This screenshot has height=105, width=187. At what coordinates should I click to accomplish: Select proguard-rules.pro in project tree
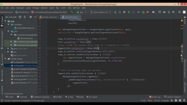(24, 72)
